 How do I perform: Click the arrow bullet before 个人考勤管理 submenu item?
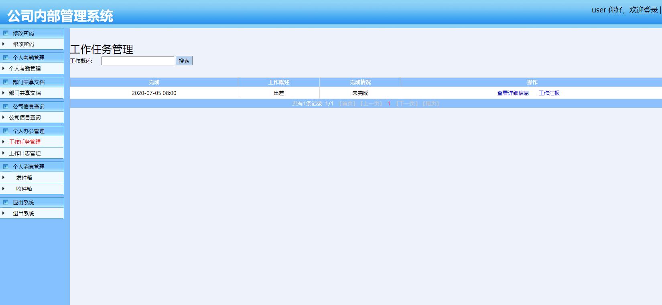coord(3,69)
